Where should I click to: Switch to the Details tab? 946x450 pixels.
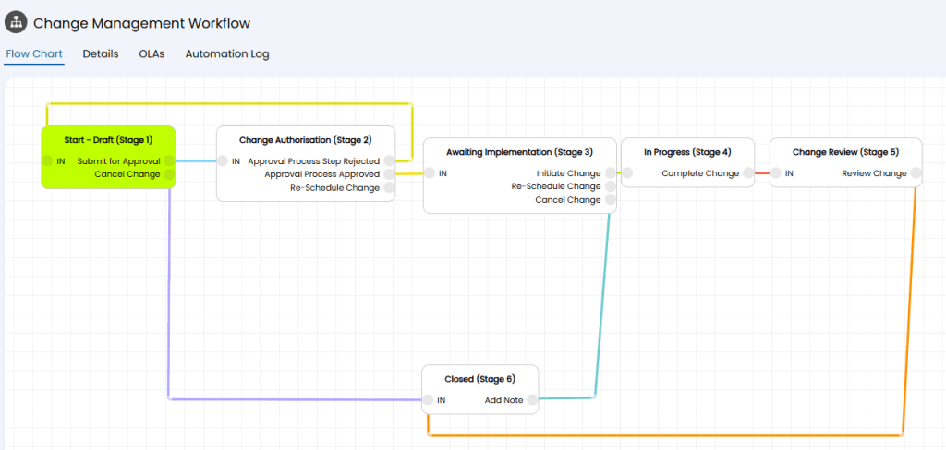[x=101, y=53]
